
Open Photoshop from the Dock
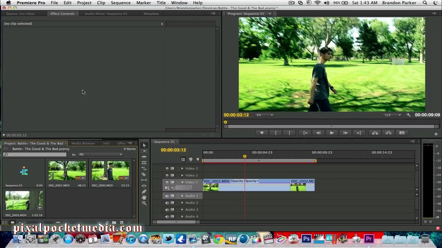[306, 239]
